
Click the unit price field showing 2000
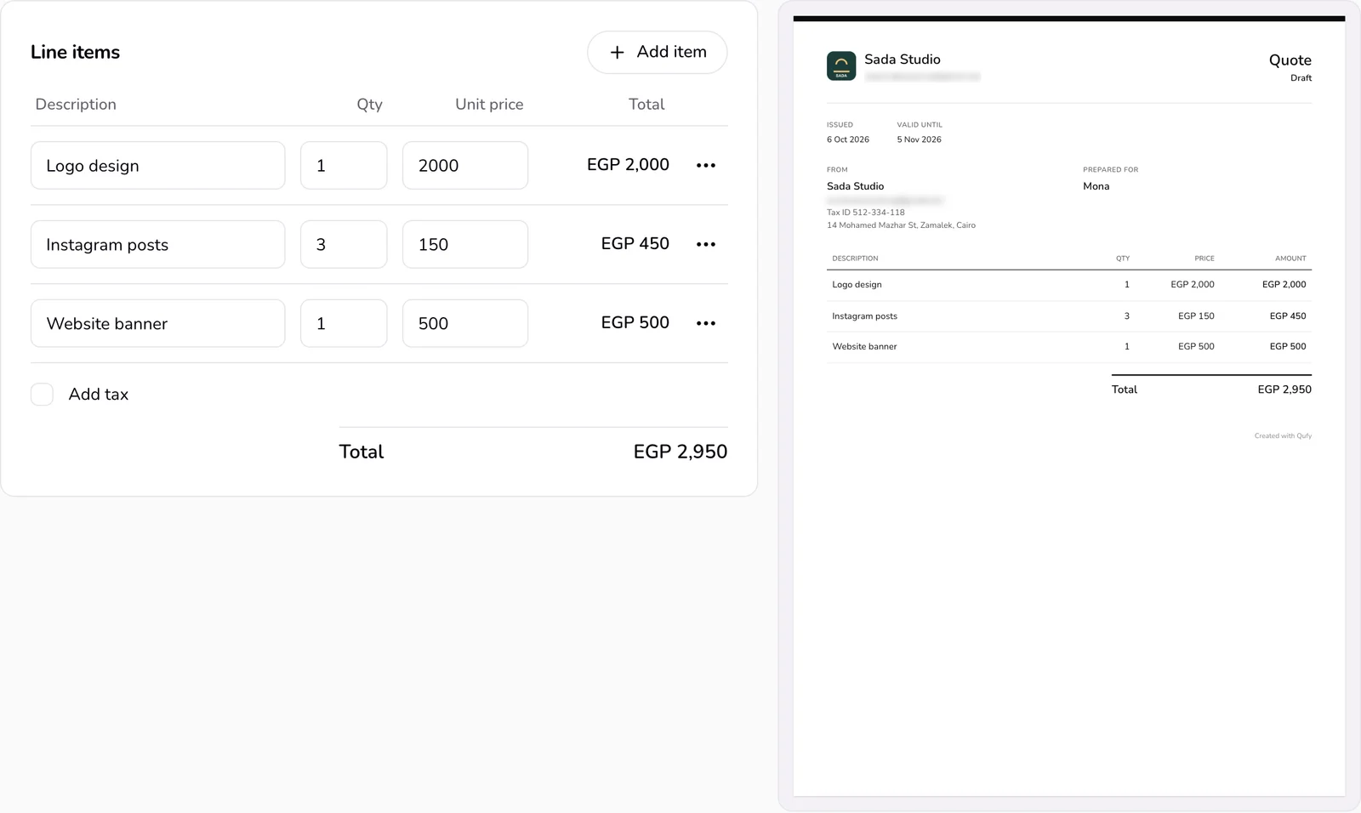click(x=465, y=165)
